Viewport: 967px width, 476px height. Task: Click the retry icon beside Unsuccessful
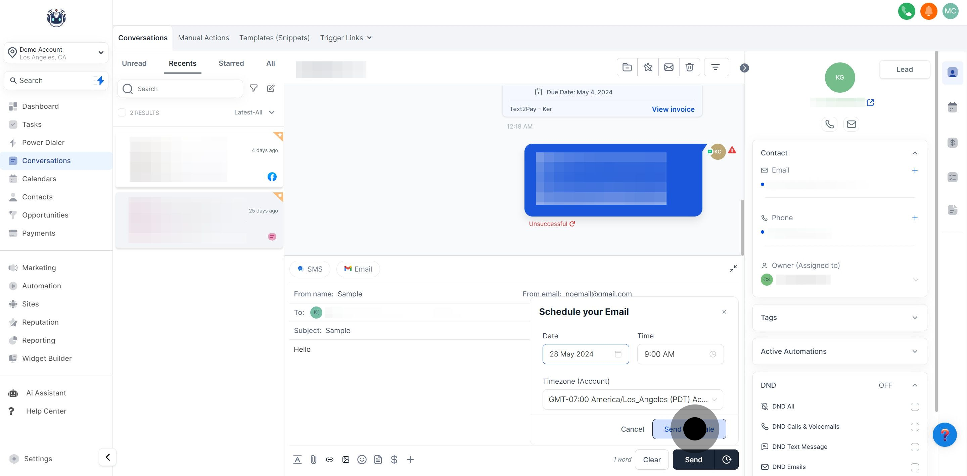tap(572, 224)
